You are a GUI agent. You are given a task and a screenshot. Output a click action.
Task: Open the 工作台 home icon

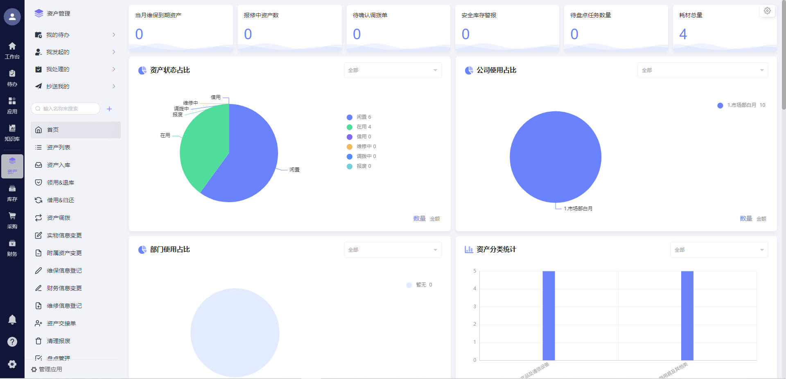tap(12, 50)
